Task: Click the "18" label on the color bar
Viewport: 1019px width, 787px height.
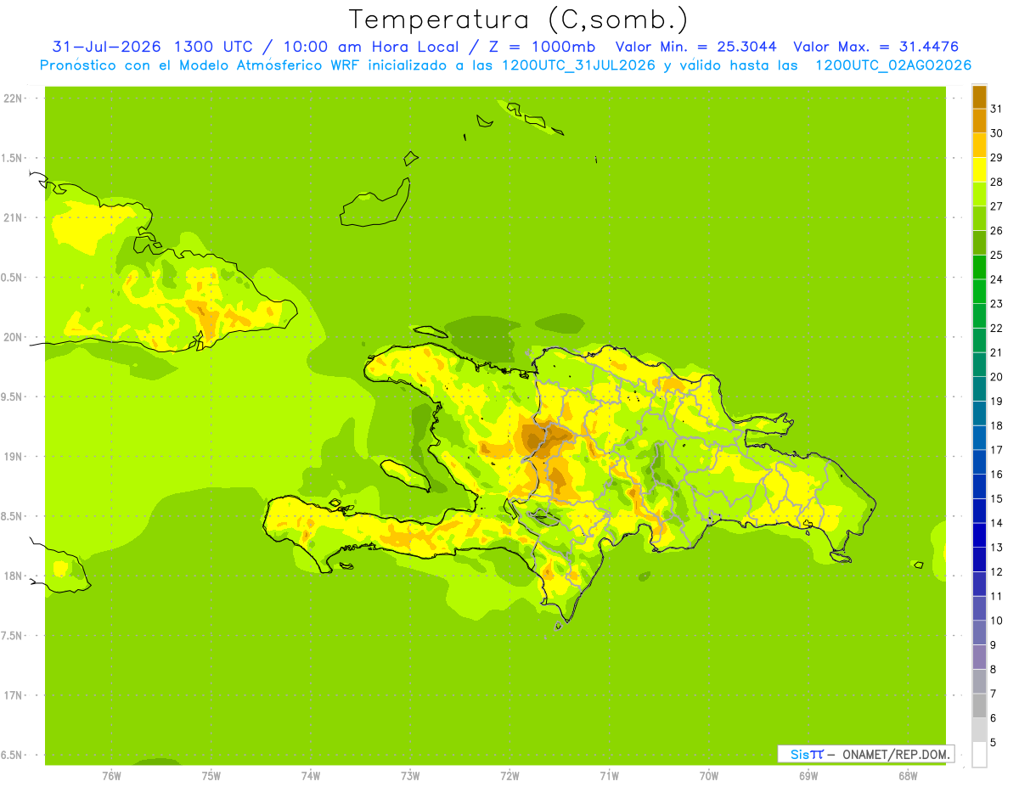Action: tap(996, 425)
